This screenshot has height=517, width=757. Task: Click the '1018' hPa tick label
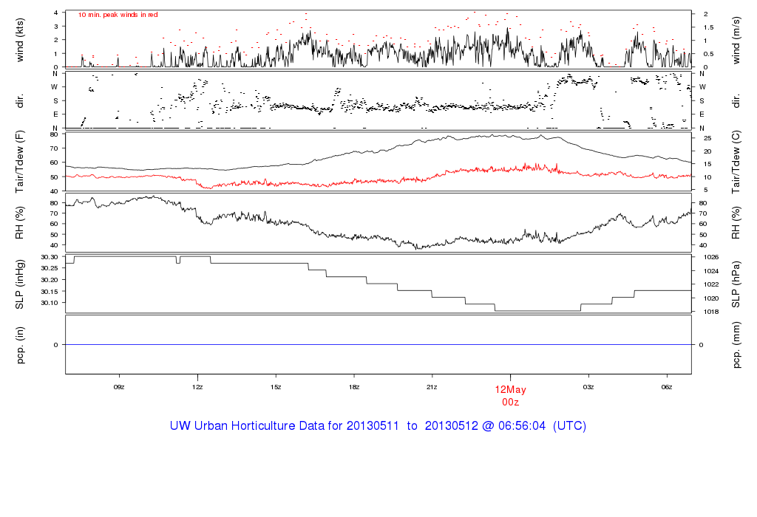click(711, 312)
